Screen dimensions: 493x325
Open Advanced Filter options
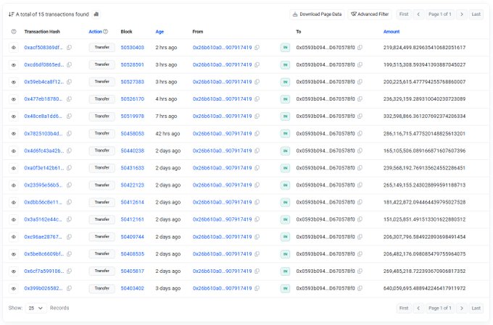370,14
